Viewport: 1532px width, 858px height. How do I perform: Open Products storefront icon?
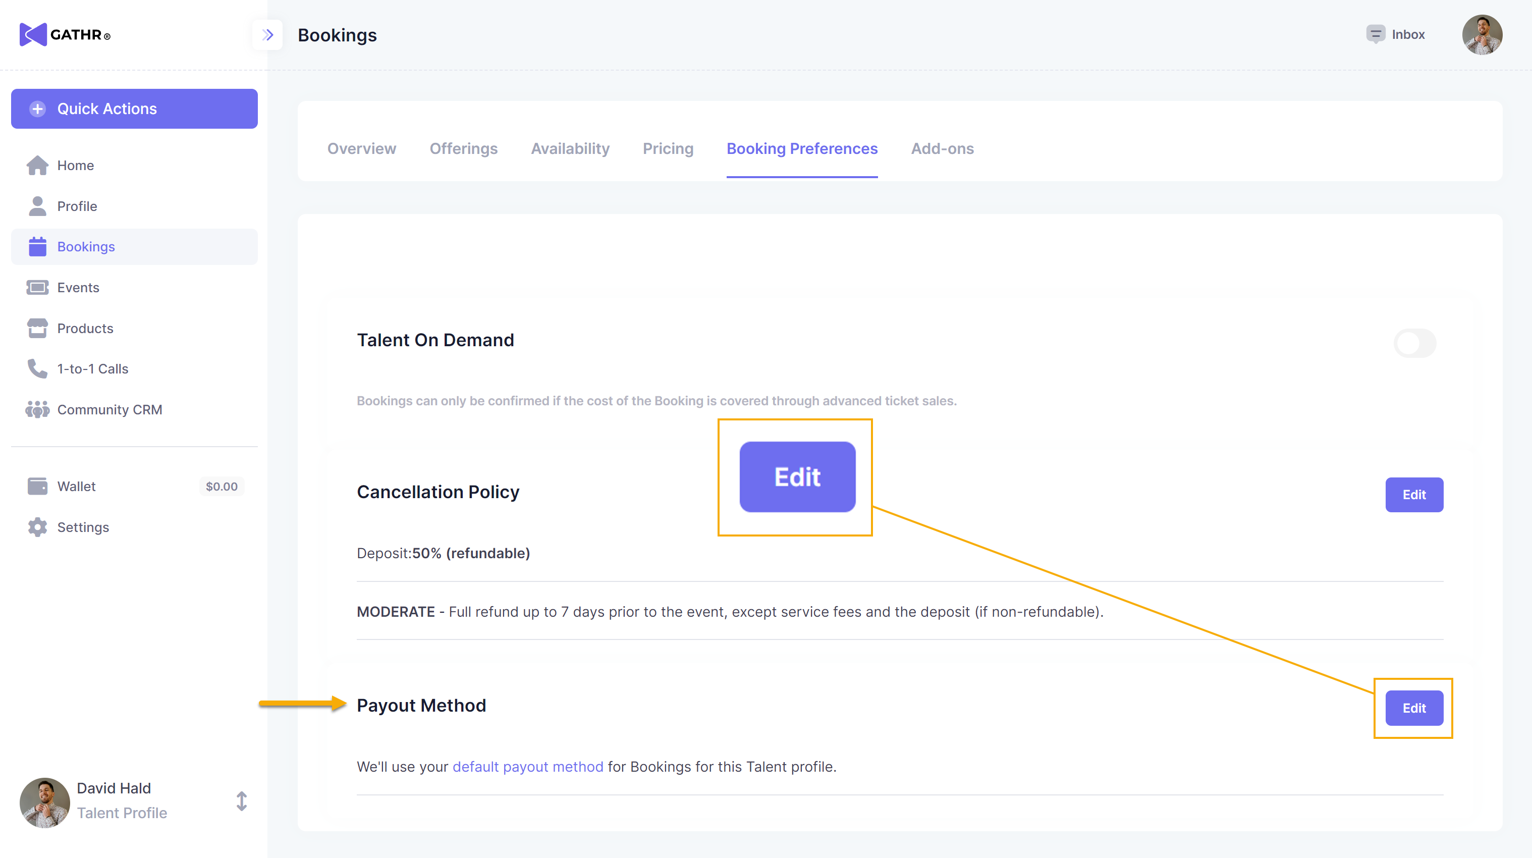point(37,328)
